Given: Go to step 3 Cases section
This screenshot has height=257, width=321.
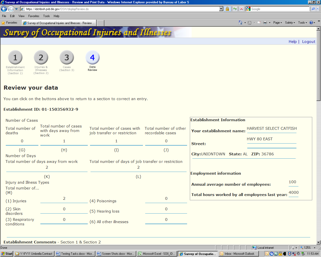Looking at the screenshot, I should [67, 61].
